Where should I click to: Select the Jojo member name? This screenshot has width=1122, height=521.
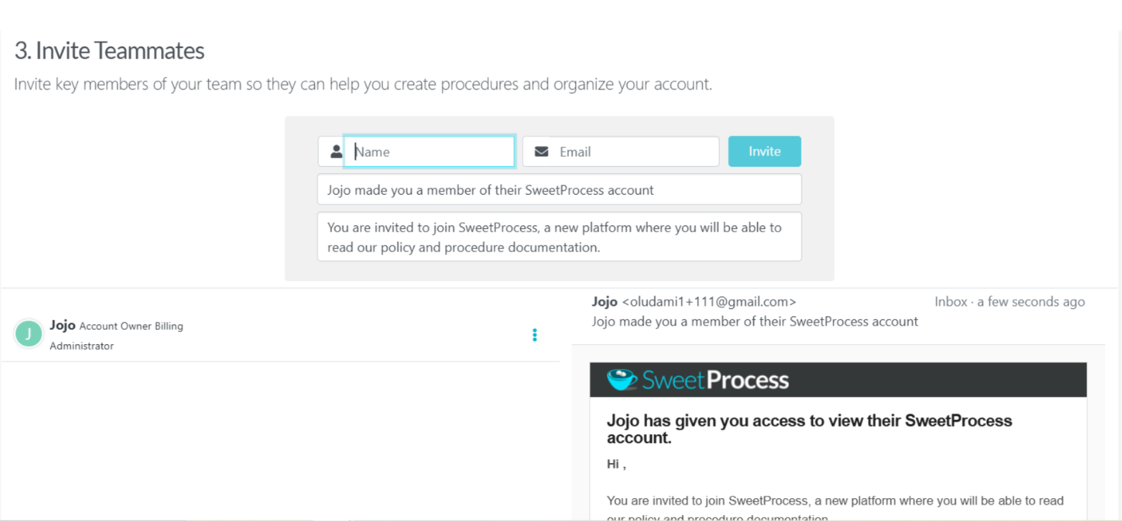coord(62,325)
